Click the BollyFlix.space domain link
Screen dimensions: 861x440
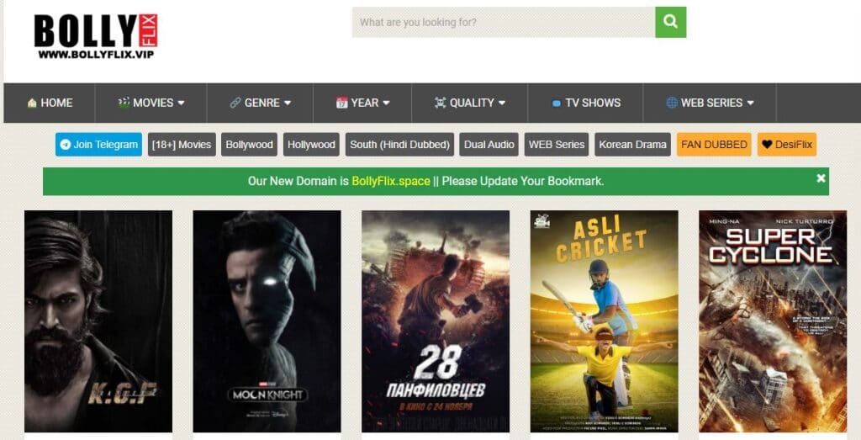pyautogui.click(x=390, y=181)
